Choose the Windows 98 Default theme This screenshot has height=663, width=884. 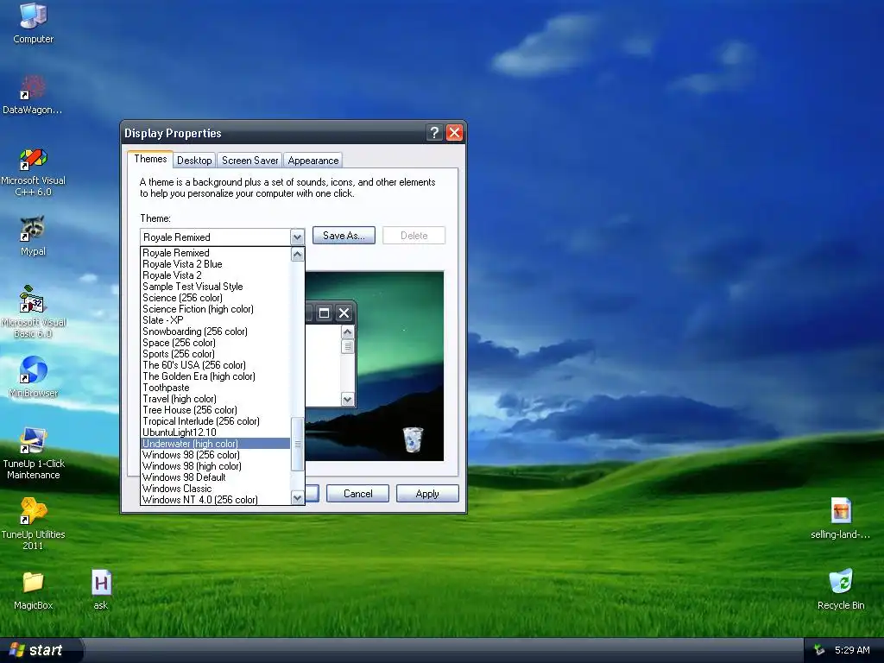click(x=215, y=477)
